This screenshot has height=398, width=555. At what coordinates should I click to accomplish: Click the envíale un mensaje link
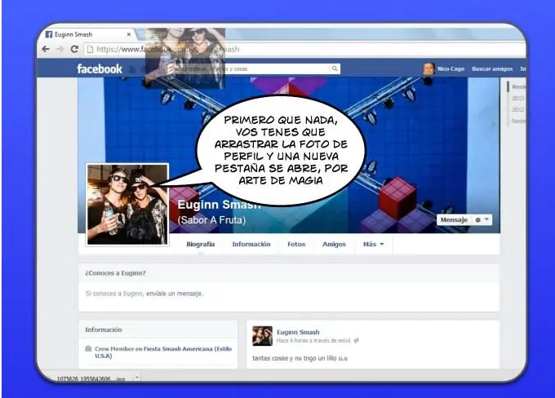[x=175, y=294]
